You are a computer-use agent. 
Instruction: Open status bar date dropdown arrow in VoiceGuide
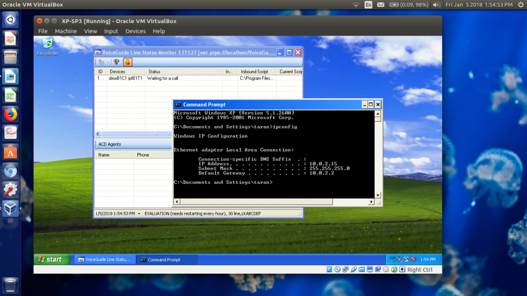[x=139, y=214]
